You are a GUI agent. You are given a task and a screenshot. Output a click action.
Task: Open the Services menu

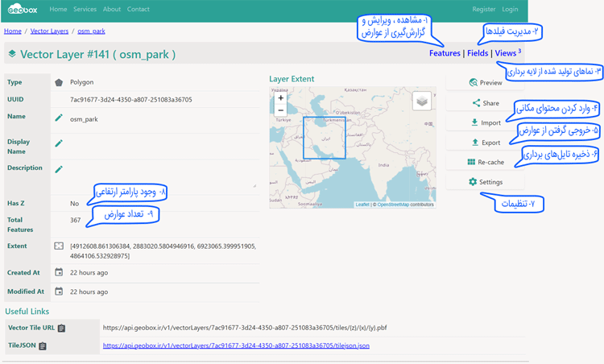coord(85,10)
